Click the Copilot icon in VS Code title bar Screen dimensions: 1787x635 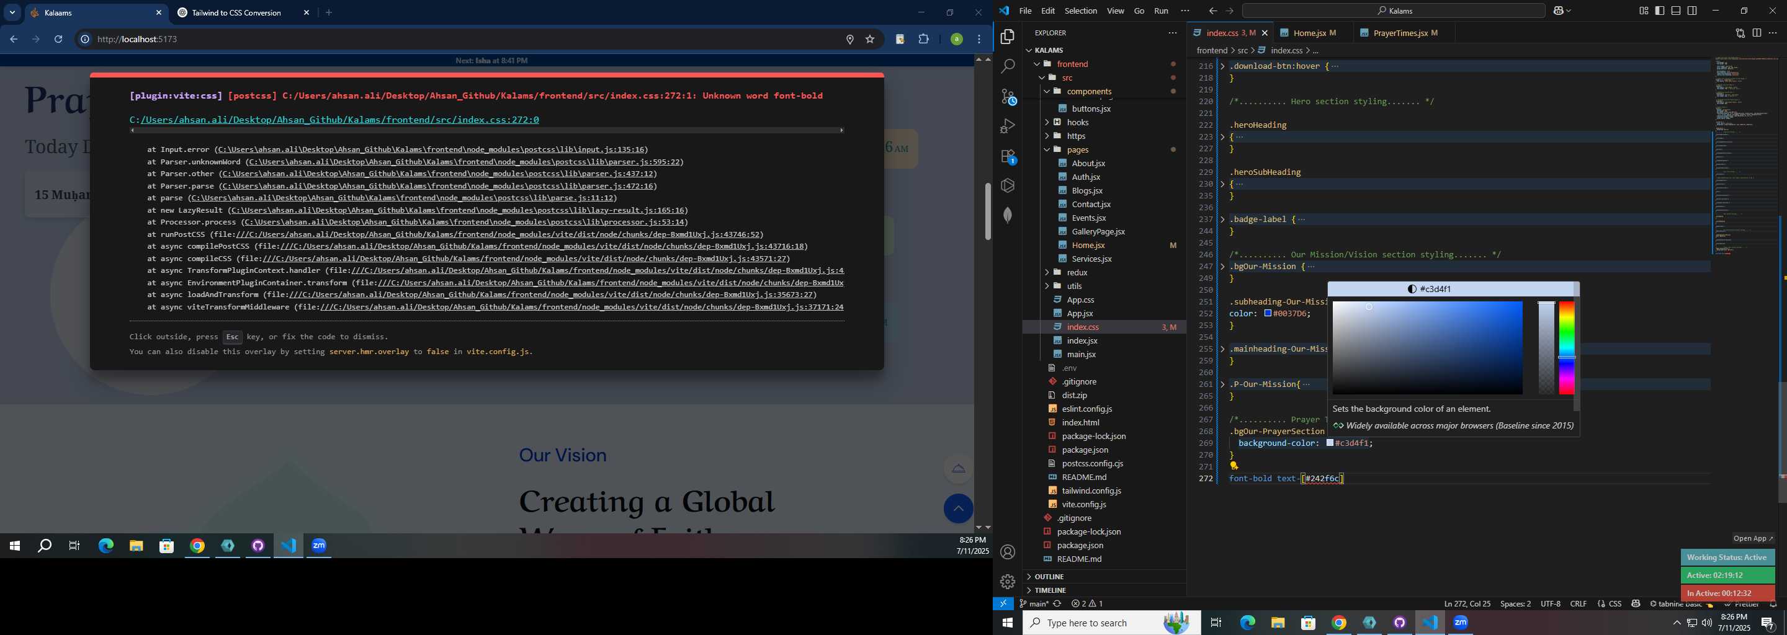pos(1558,11)
